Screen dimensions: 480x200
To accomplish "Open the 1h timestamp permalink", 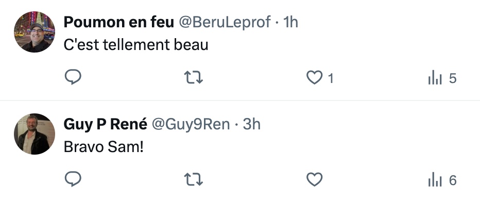I will (x=290, y=22).
